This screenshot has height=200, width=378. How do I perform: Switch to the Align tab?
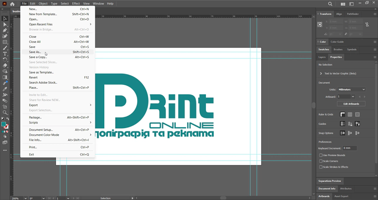(339, 14)
